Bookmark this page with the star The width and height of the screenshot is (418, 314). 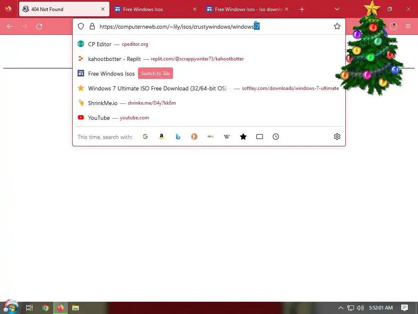[337, 26]
